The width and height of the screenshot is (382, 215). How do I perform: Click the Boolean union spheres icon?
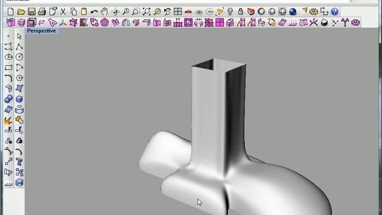point(8,99)
